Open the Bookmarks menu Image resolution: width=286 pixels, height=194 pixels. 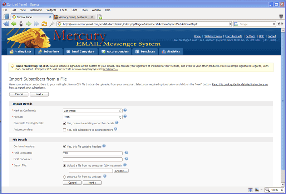coord(36,10)
